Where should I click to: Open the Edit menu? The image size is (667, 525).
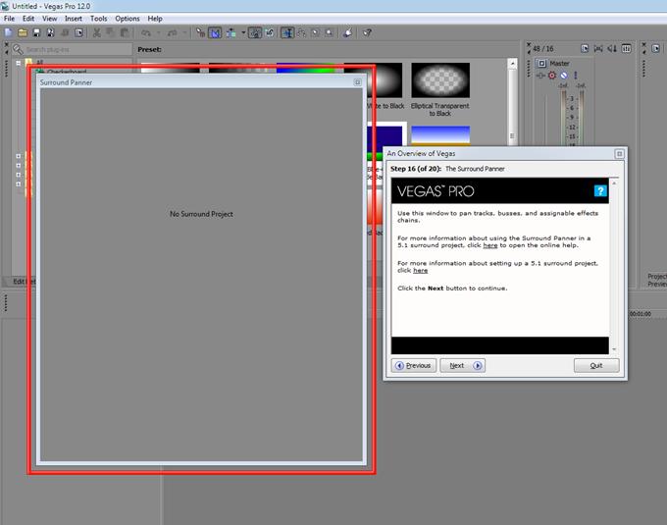coord(28,19)
